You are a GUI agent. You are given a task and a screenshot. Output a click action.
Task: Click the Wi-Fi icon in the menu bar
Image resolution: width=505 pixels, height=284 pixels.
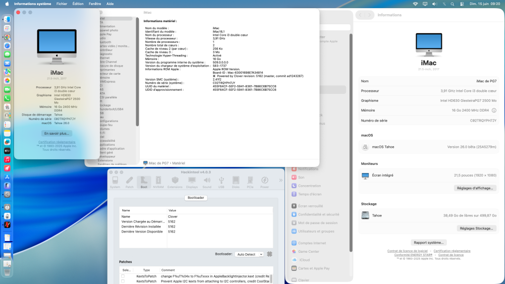(x=415, y=4)
